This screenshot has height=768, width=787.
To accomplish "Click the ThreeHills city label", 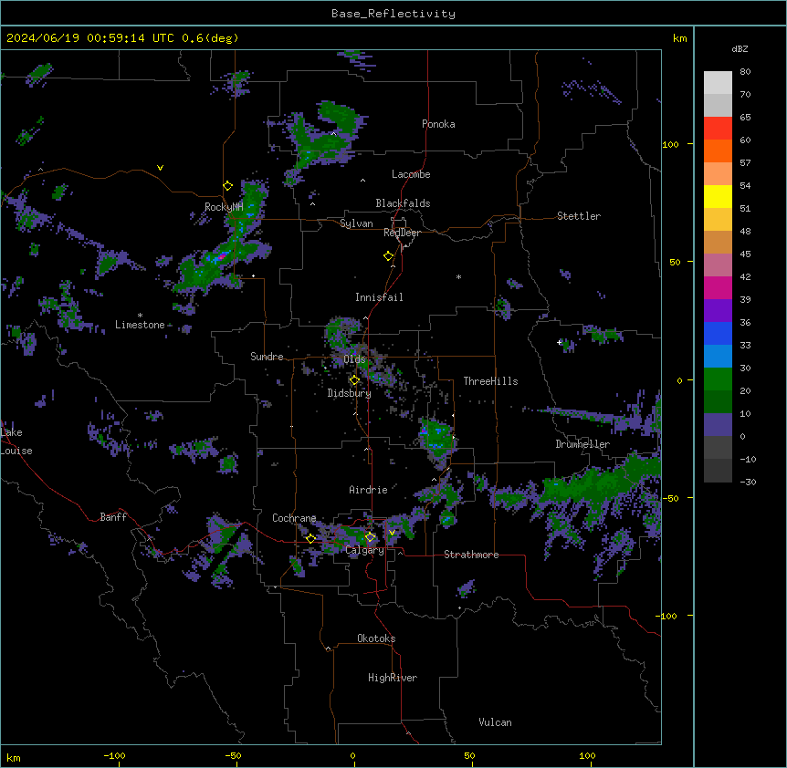I will point(490,381).
